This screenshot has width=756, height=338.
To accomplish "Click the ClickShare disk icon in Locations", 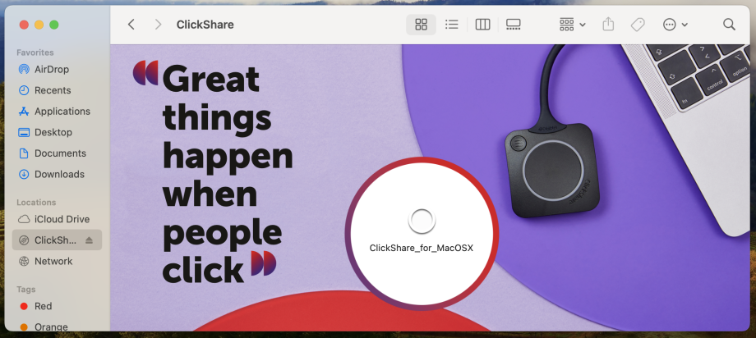I will pos(24,240).
